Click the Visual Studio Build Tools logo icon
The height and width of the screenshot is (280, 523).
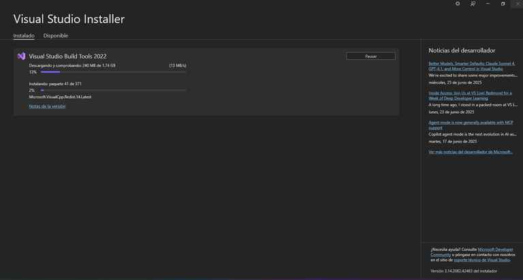(21, 56)
